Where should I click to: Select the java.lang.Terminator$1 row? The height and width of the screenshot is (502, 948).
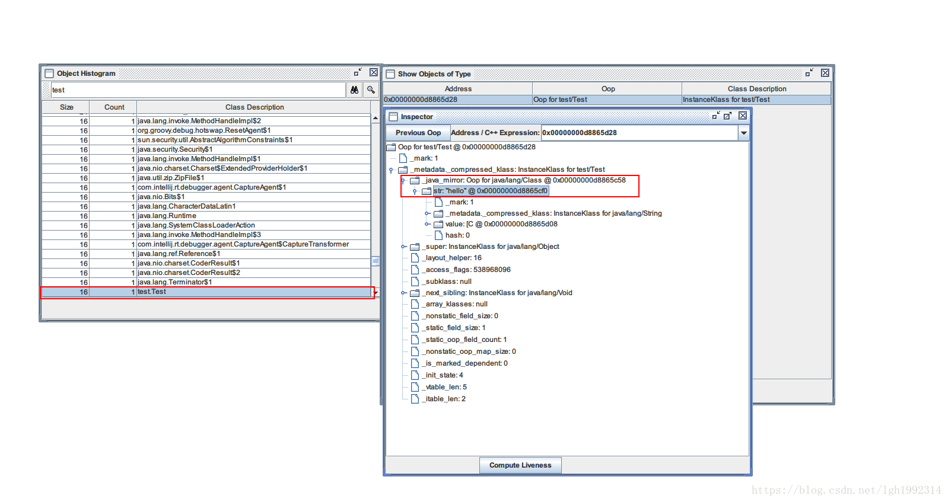pyautogui.click(x=206, y=282)
